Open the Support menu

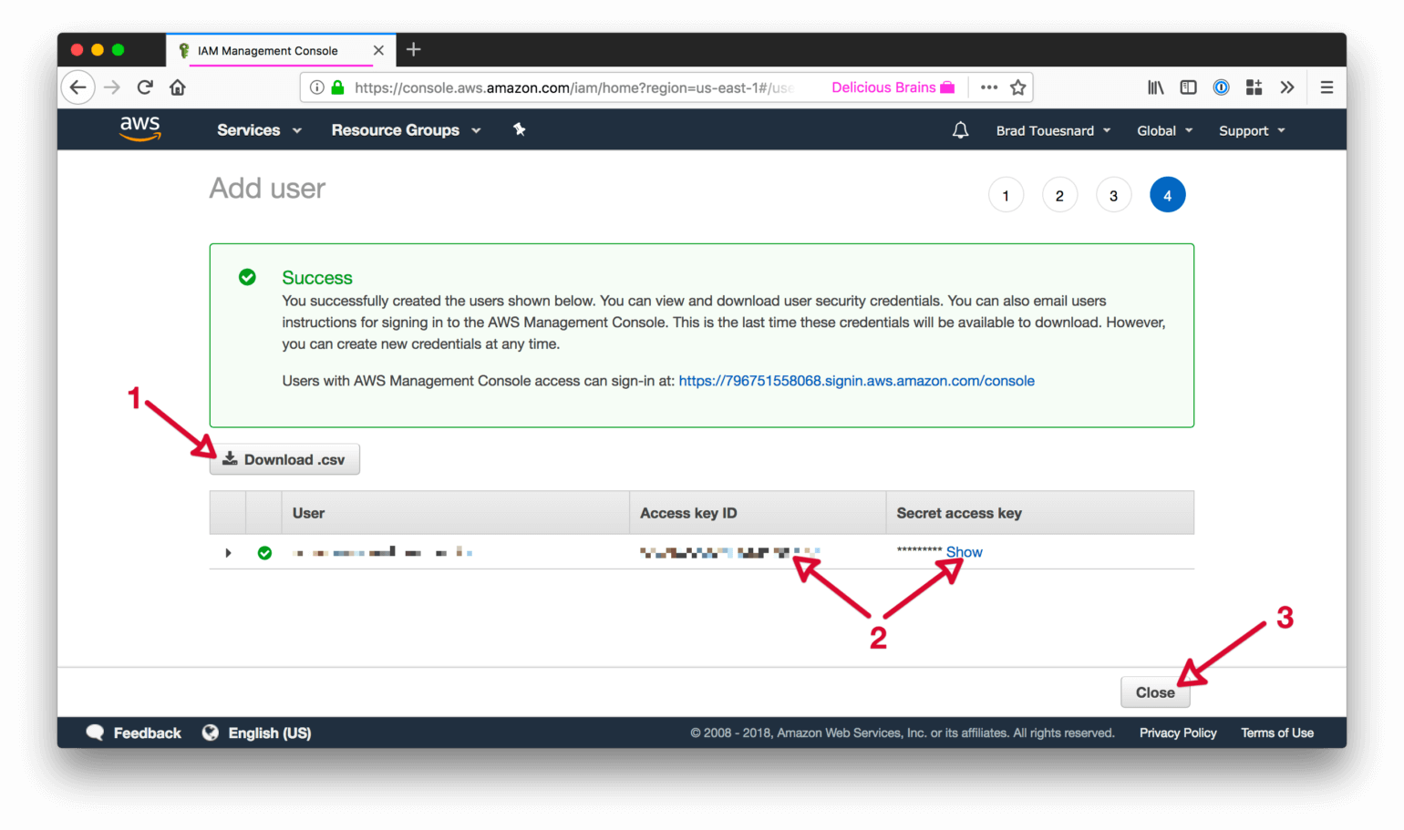pos(1251,130)
